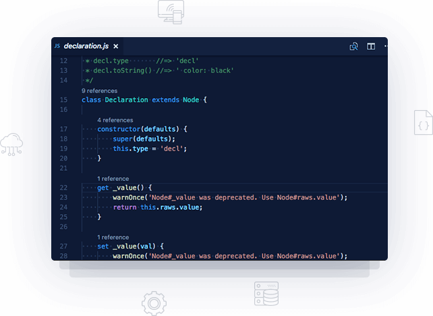Viewport: 433px width, 316px height.
Task: Click the Split Editor icon
Action: (371, 47)
